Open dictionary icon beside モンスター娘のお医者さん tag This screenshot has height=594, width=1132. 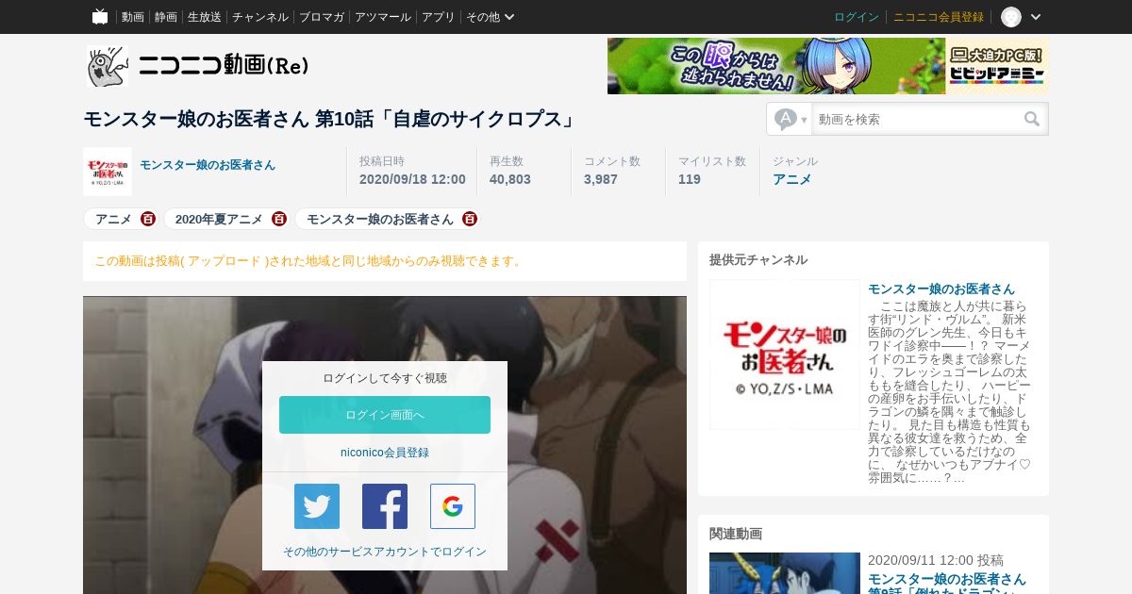coord(470,219)
